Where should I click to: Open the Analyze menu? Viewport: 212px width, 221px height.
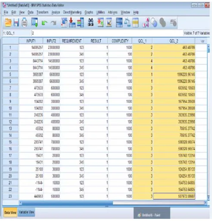tap(56, 12)
